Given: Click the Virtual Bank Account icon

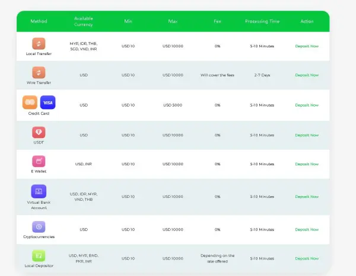Looking at the screenshot, I should [x=39, y=191].
